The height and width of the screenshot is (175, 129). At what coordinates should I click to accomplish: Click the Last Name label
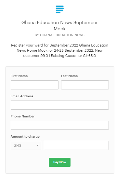(69, 76)
